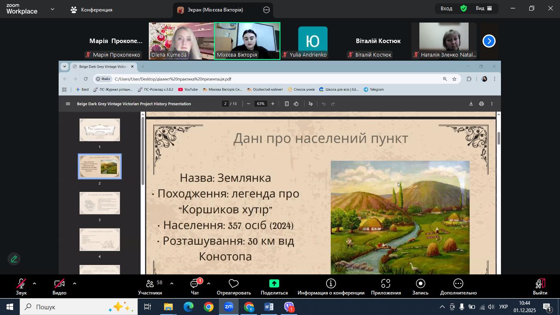560x315 pixels.
Task: Open the Apps panel icon
Action: (x=385, y=284)
